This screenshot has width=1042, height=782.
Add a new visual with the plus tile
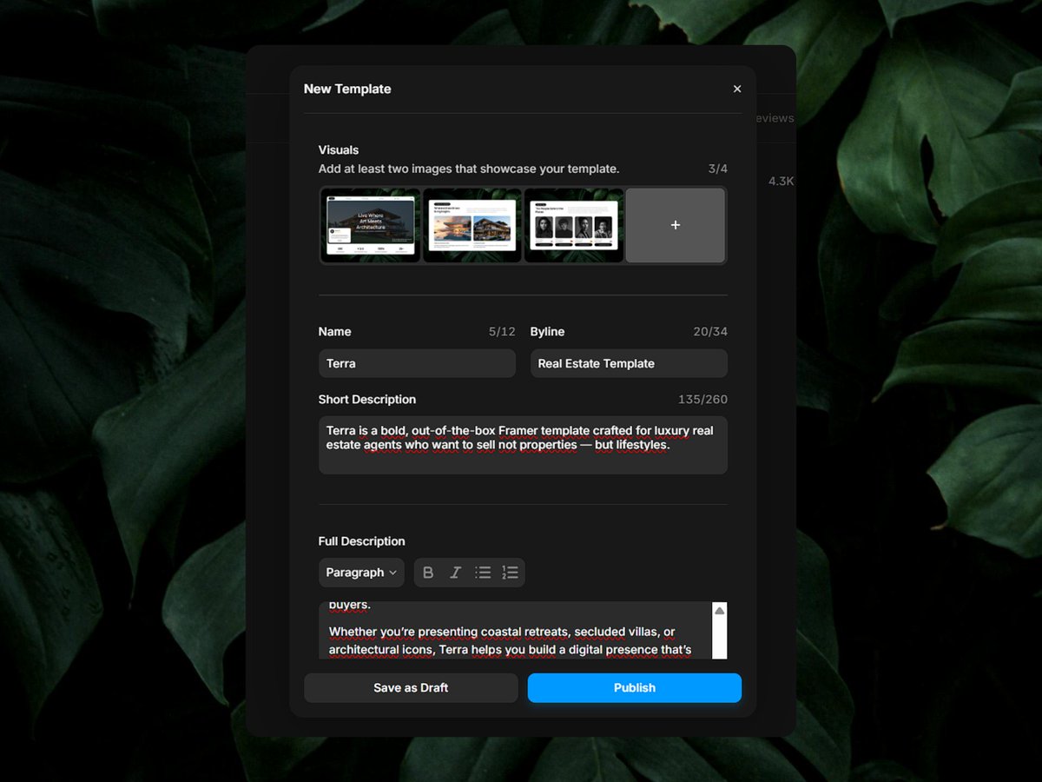(x=676, y=225)
